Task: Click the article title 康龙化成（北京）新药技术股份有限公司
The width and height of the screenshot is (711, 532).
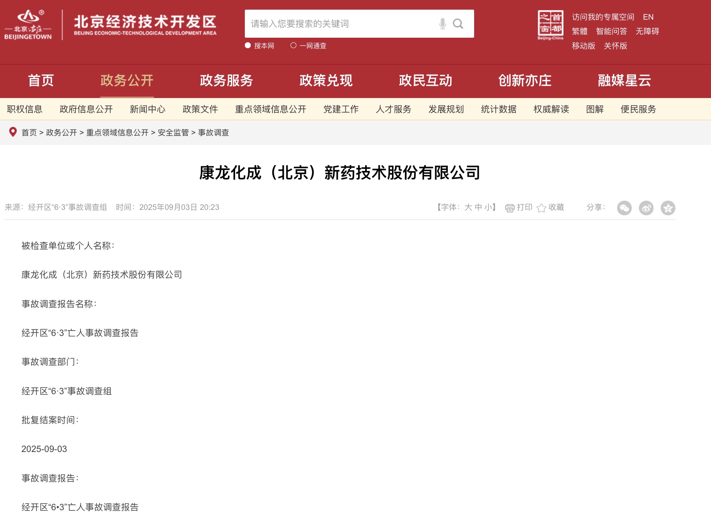Action: tap(340, 173)
